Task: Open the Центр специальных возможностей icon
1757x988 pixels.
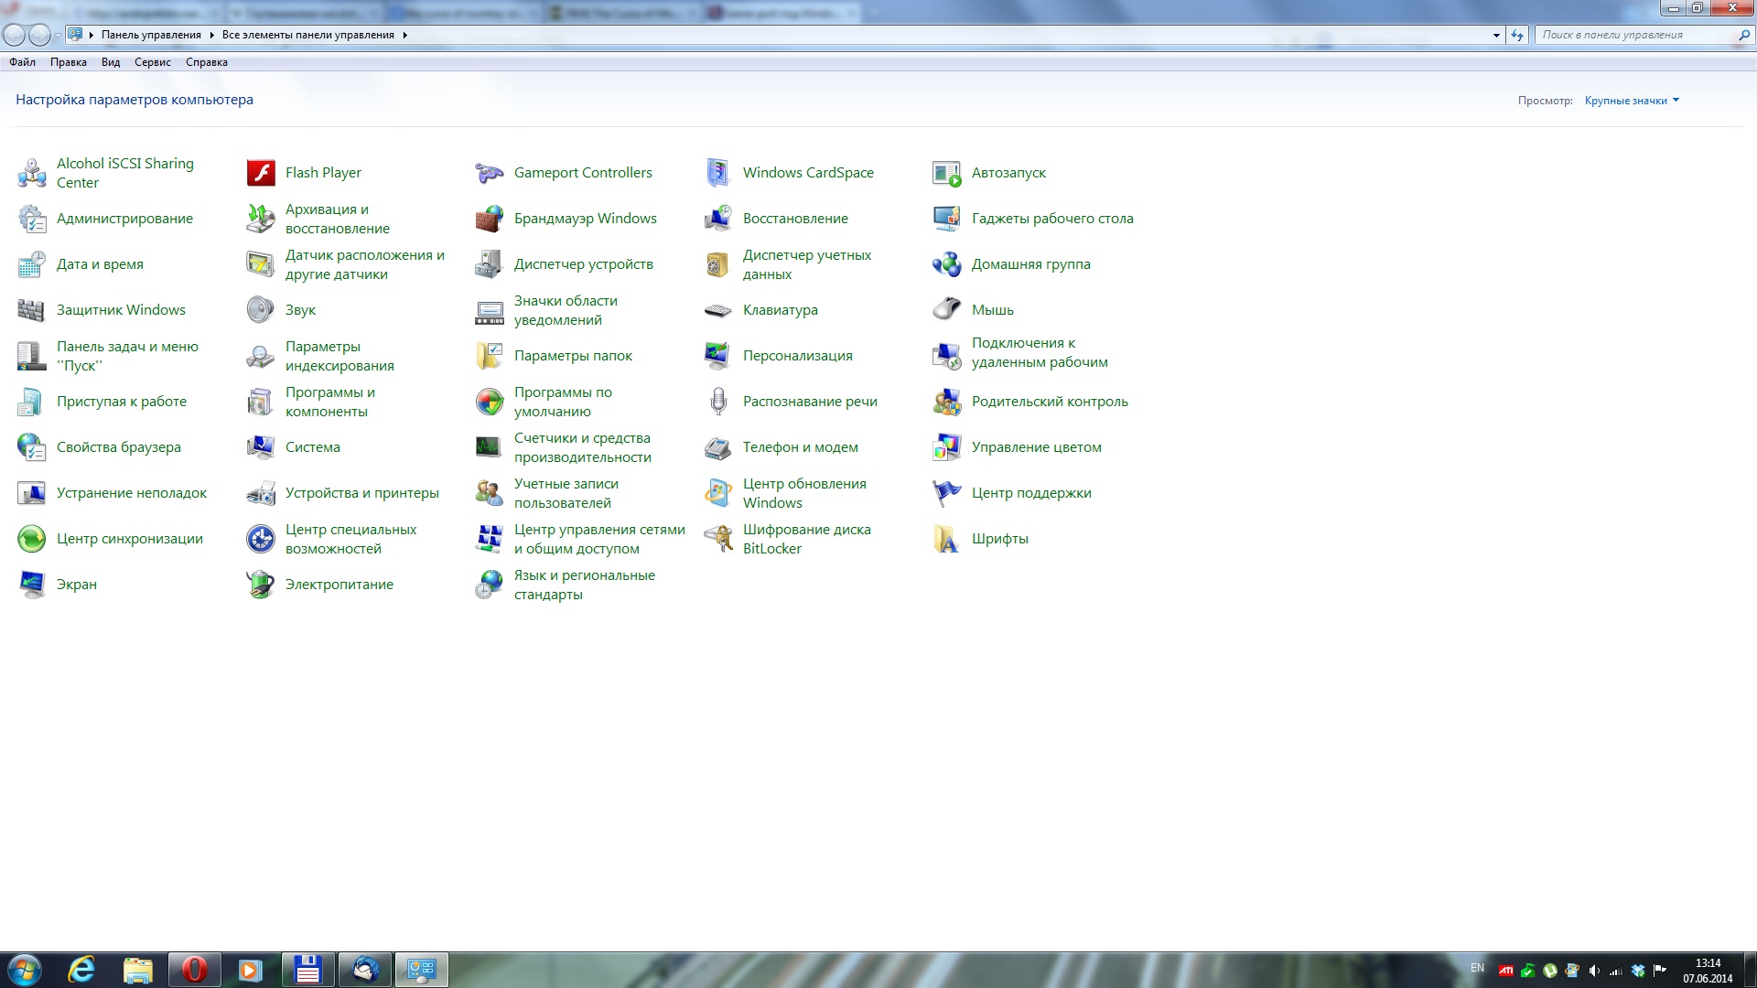Action: pos(261,539)
